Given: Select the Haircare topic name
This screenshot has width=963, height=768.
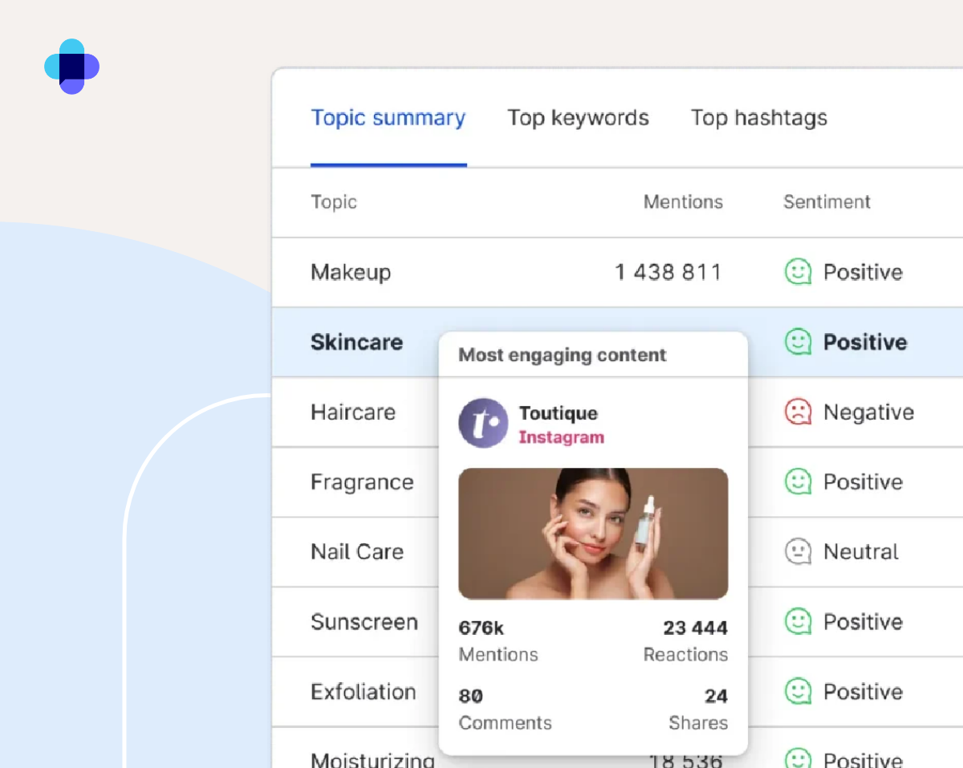Looking at the screenshot, I should 353,412.
